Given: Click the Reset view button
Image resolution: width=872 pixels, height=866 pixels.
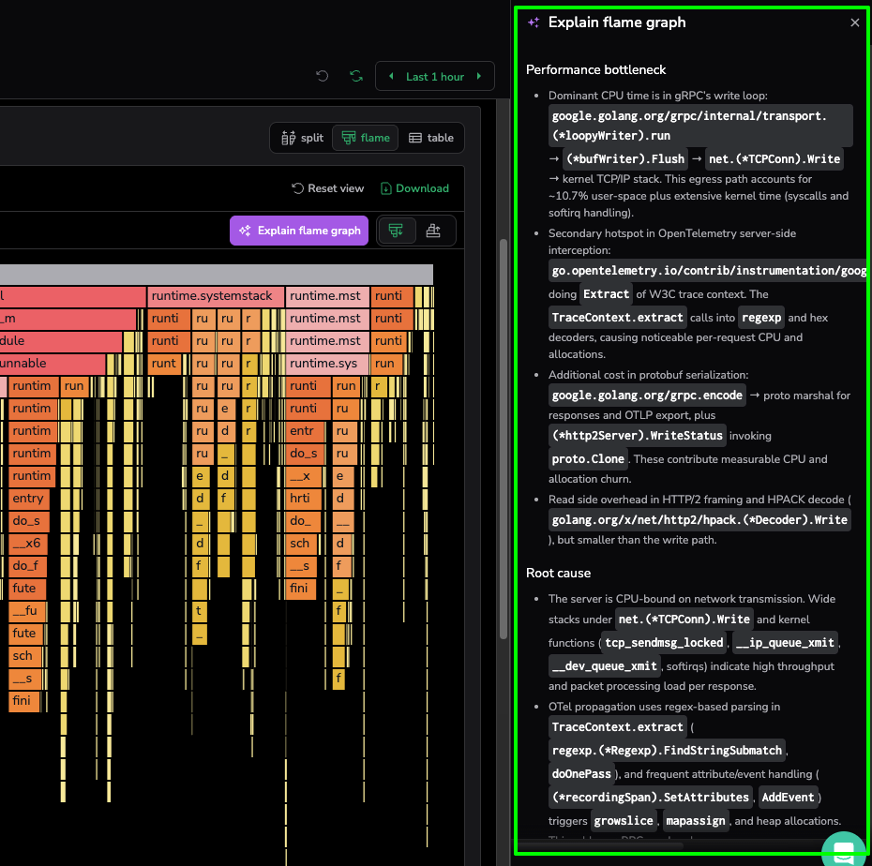Looking at the screenshot, I should pos(327,188).
